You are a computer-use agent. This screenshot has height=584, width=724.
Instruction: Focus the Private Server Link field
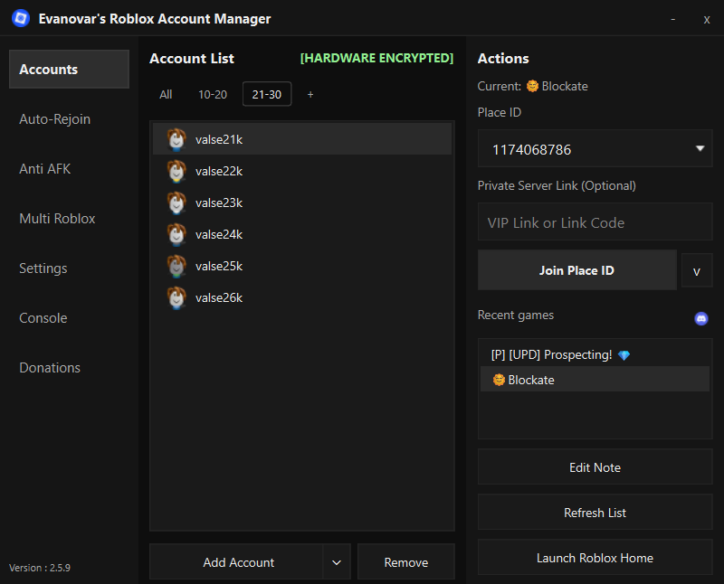point(595,221)
